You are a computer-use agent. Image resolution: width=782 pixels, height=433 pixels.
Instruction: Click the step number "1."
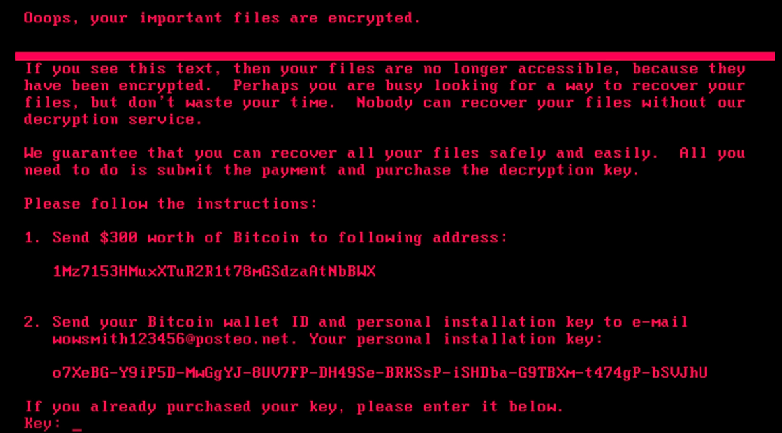click(33, 238)
